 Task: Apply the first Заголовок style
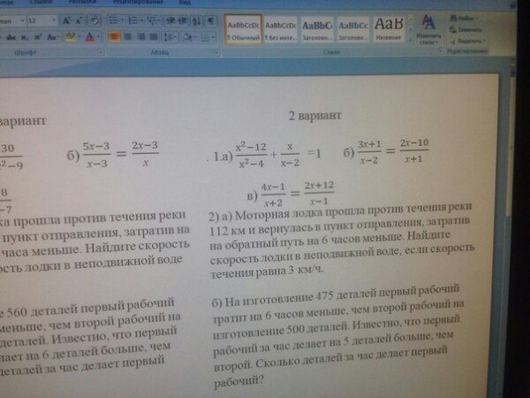pos(317,30)
